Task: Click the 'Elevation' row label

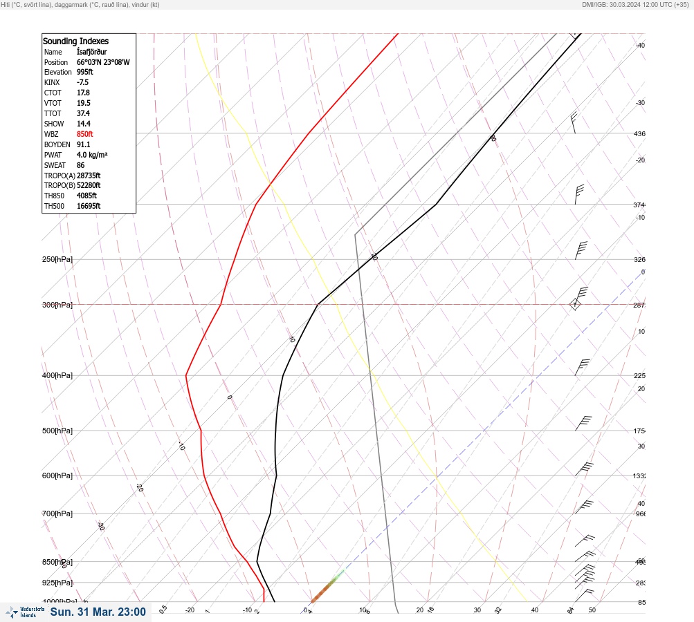Action: click(57, 72)
